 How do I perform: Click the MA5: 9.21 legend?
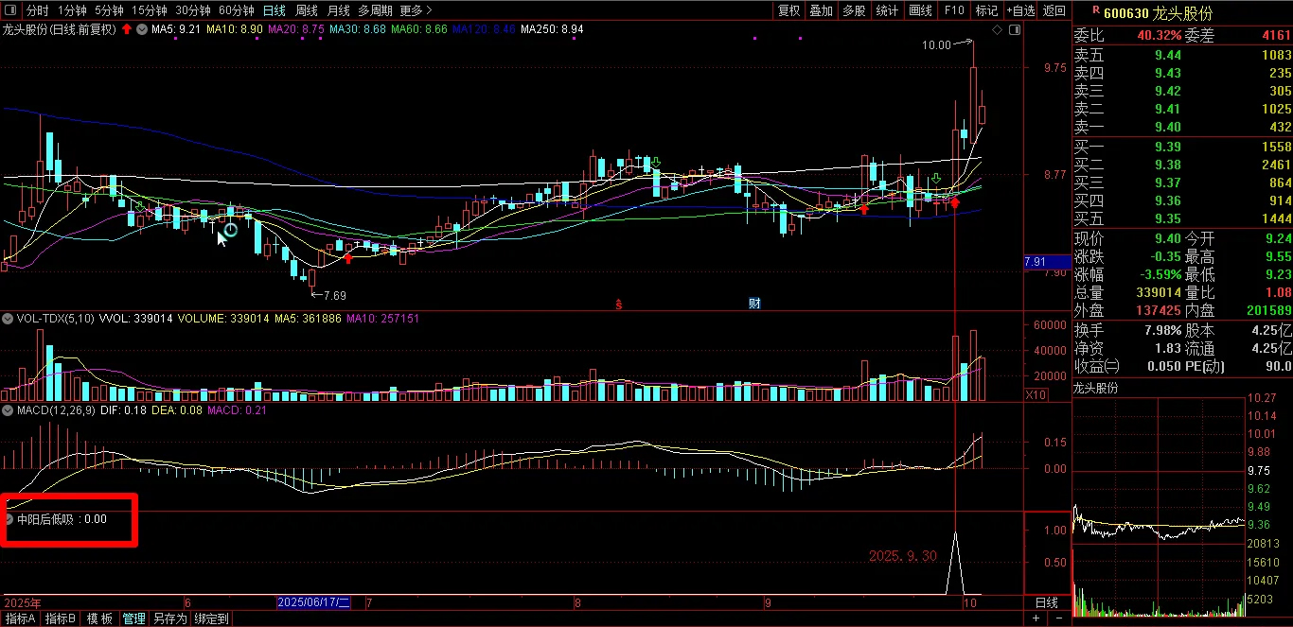tap(176, 30)
